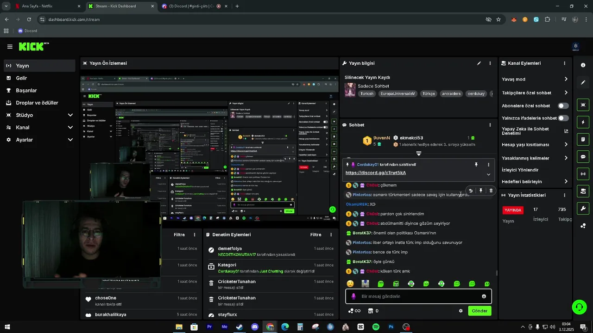
Task: Select Başarılar in left sidebar
Action: pyautogui.click(x=39, y=91)
